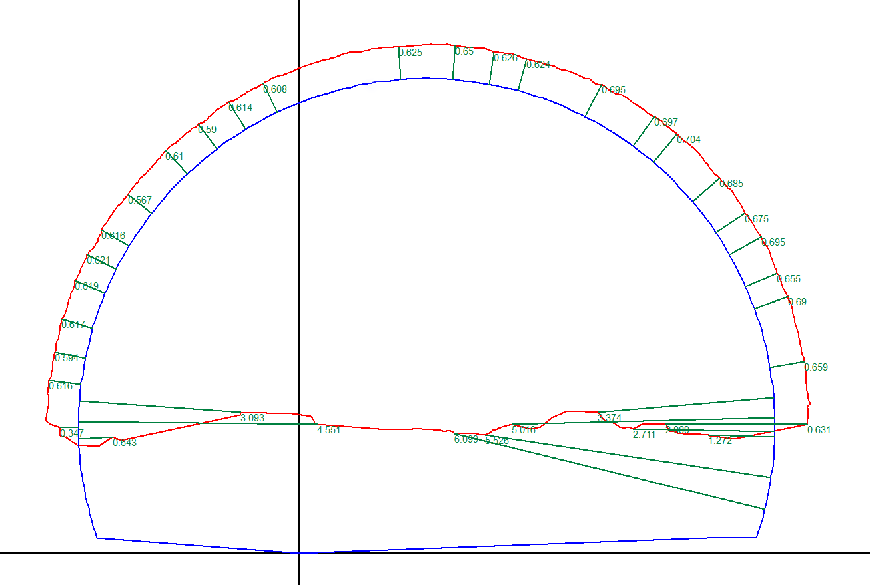Viewport: 870px width, 585px height.
Task: Select the 0.697 measurement label
Action: tap(666, 122)
